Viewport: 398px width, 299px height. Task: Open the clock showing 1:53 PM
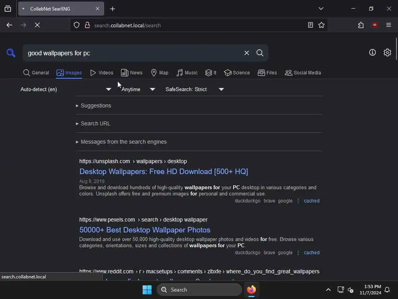point(370,290)
